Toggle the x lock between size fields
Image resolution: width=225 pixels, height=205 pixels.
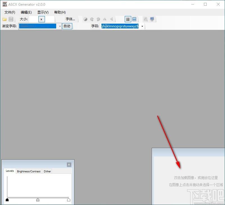[42, 19]
